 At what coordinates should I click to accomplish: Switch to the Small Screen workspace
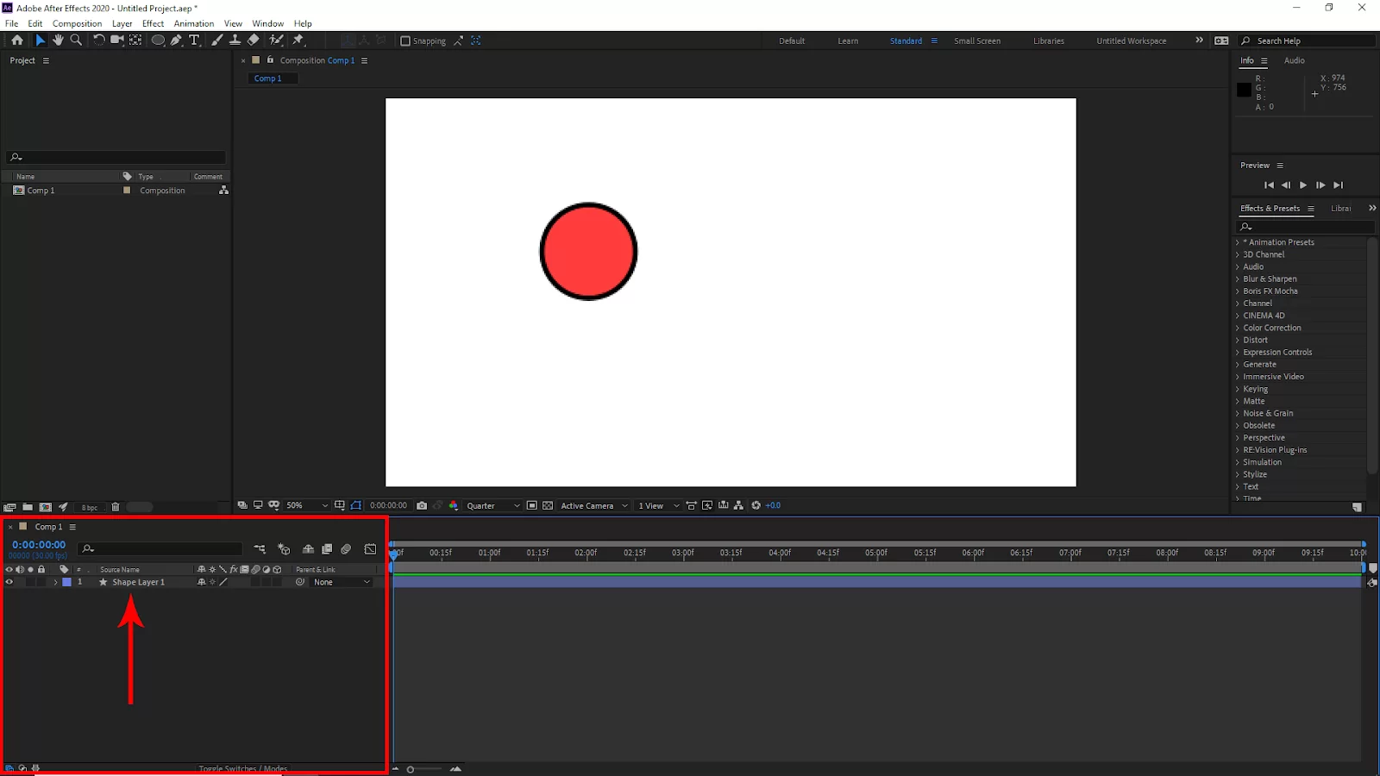[x=977, y=41]
